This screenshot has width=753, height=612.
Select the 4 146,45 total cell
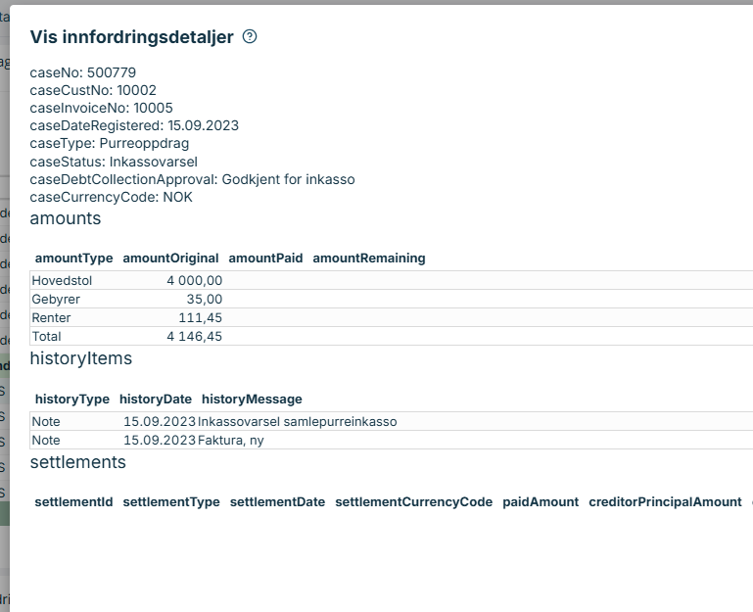pyautogui.click(x=195, y=337)
